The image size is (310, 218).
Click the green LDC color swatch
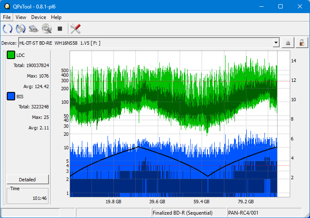[x=11, y=55]
